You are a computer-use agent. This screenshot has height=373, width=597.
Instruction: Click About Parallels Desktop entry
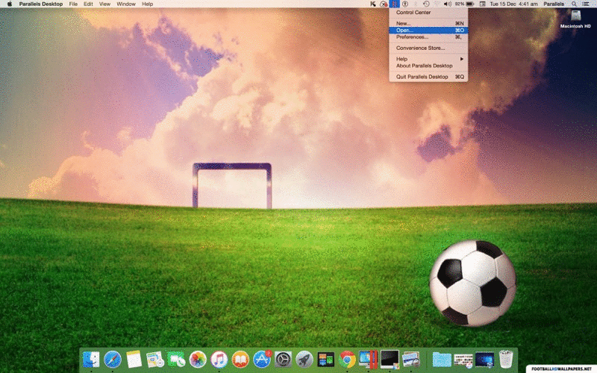[424, 66]
